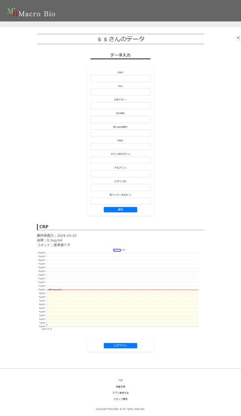This screenshot has height=416, width=241.
Task: Open the スタッフ専用 footer link
Action: click(x=120, y=399)
